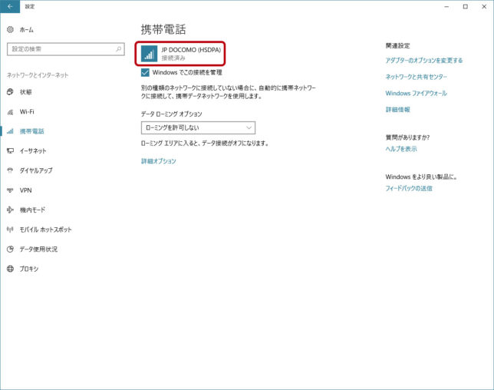494x390 pixels.
Task: Select the Wi-Fi sidebar entry
Action: tap(27, 111)
